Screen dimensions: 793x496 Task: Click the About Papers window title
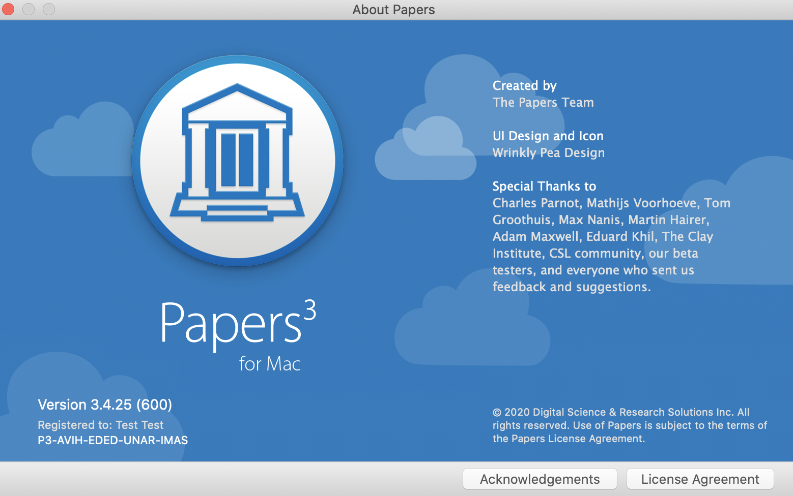[393, 10]
